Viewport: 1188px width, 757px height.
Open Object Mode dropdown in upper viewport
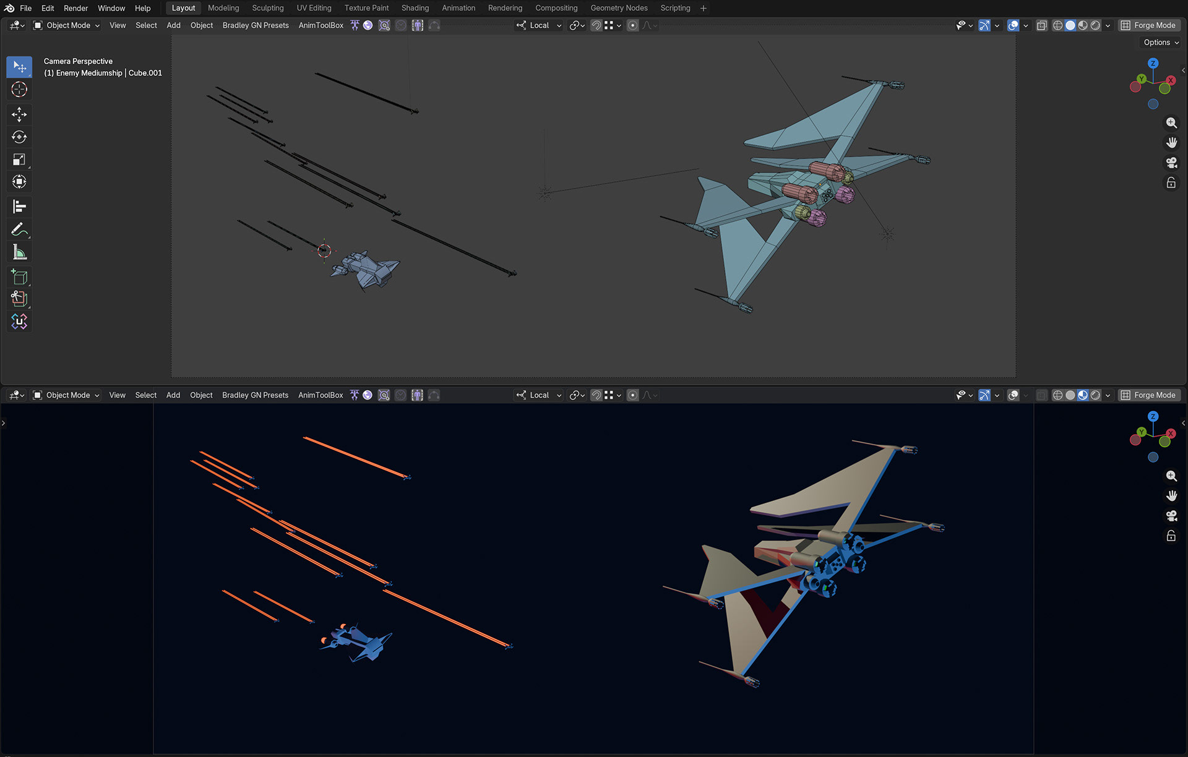[66, 25]
